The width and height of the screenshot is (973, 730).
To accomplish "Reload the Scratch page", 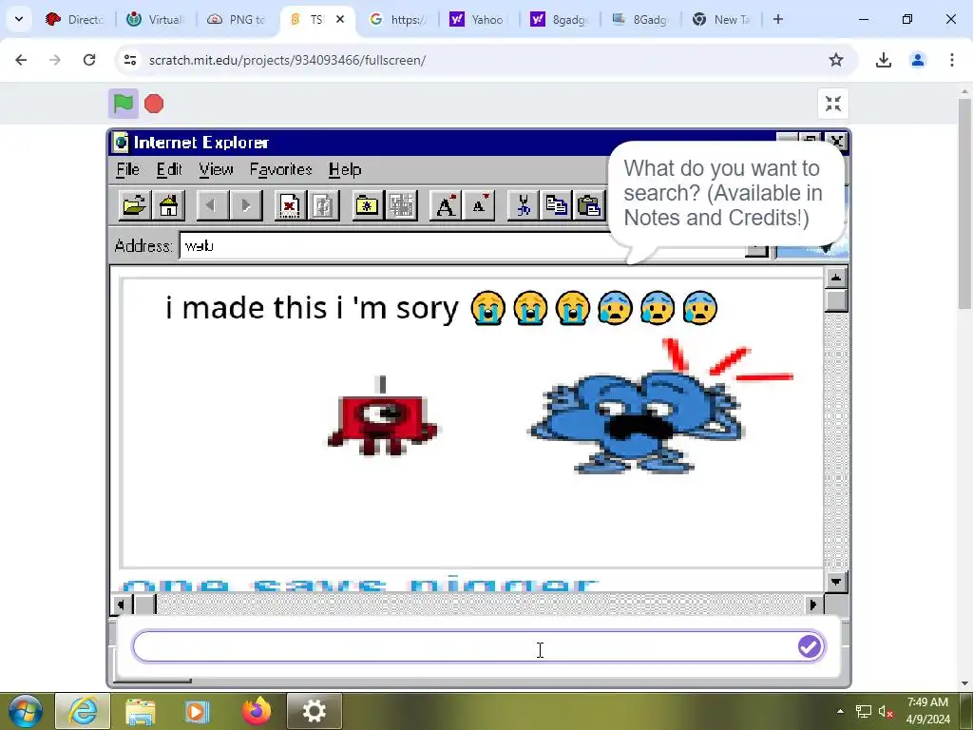I will pyautogui.click(x=89, y=60).
